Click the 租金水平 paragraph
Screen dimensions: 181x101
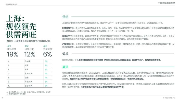click(118, 37)
